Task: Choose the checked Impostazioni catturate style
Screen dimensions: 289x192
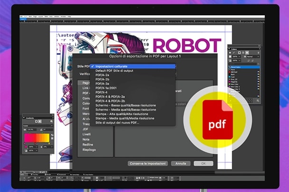Action: click(x=133, y=66)
